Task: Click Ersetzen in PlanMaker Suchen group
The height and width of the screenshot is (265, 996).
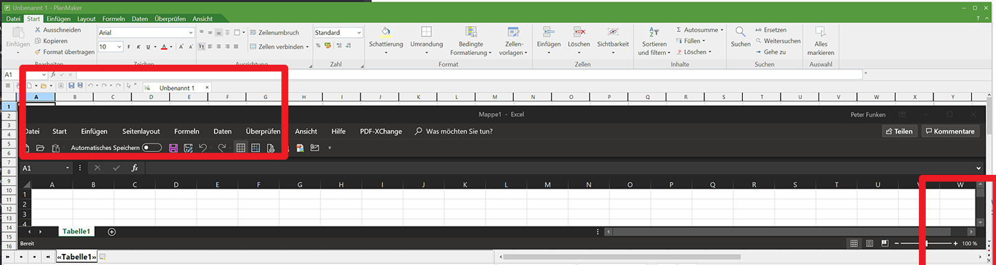Action: (x=770, y=30)
